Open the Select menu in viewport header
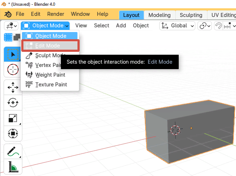Screen dimensions: 236x176 (x=102, y=26)
